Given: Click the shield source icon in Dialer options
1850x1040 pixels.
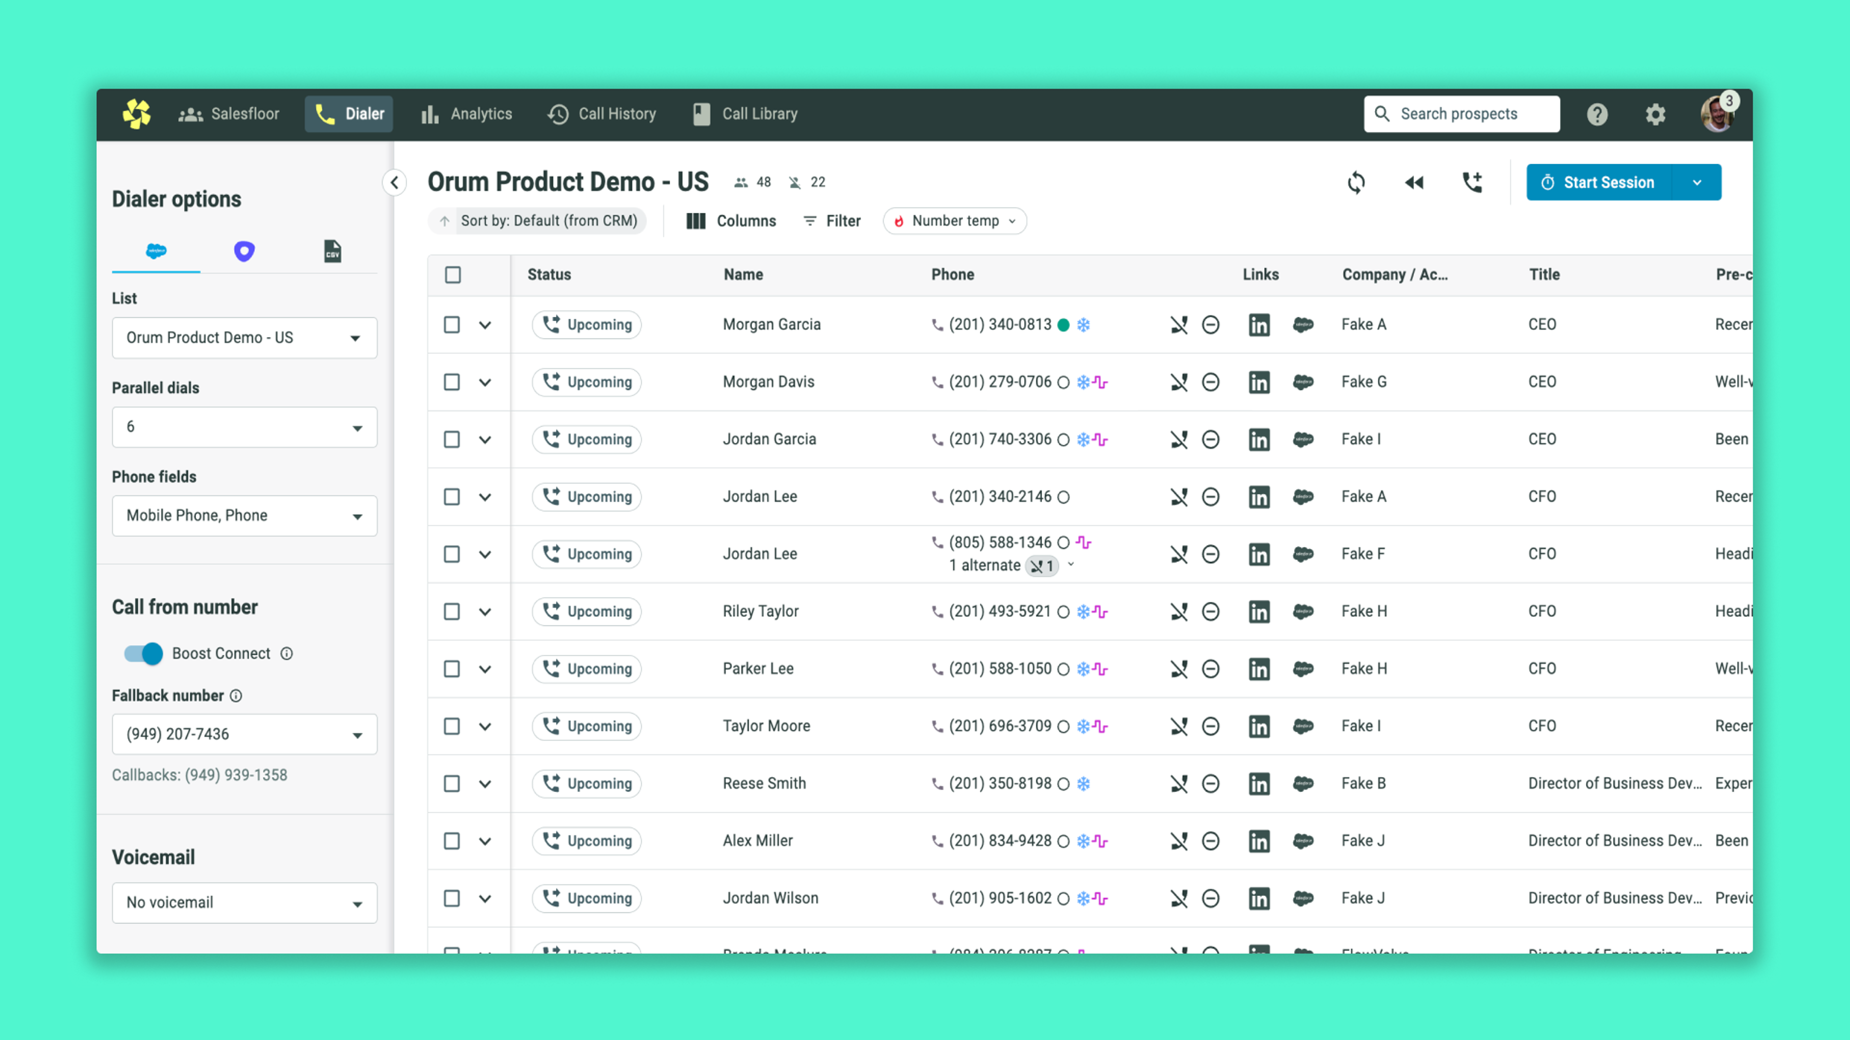Looking at the screenshot, I should [x=244, y=251].
